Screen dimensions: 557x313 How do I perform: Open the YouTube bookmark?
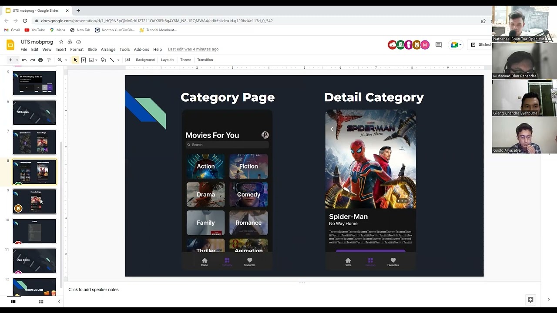tap(35, 30)
